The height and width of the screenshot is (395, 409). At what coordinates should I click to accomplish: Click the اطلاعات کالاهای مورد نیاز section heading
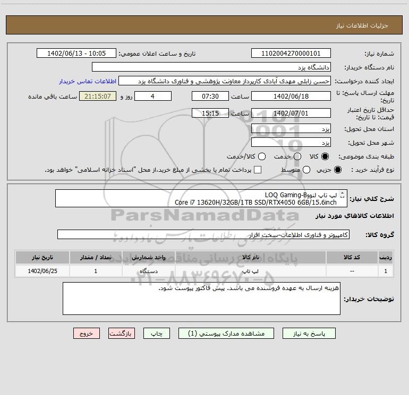(354, 216)
